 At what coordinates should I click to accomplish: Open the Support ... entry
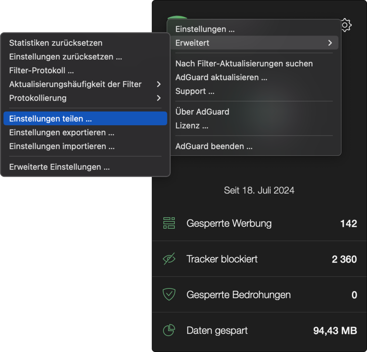coord(254,91)
